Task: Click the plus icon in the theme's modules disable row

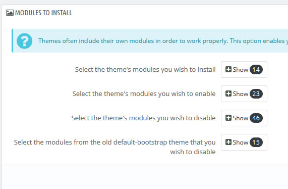Action: (x=228, y=118)
